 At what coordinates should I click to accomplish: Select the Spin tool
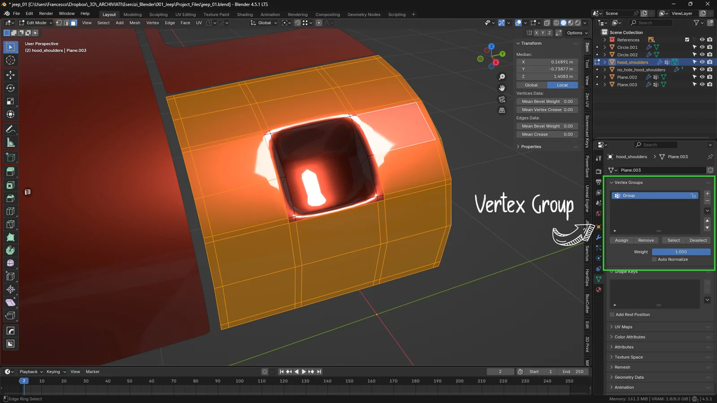[x=10, y=250]
